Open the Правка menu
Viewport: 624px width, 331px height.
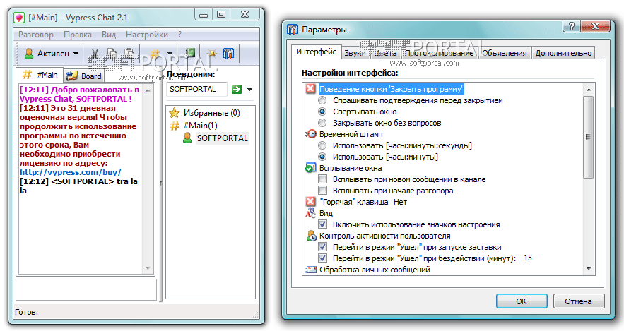78,35
